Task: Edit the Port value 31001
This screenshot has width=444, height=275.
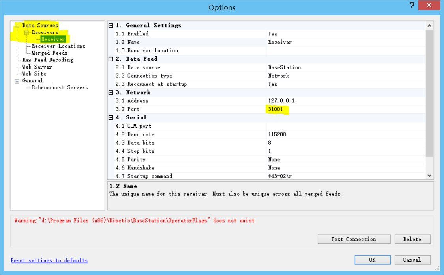Action: click(x=275, y=109)
